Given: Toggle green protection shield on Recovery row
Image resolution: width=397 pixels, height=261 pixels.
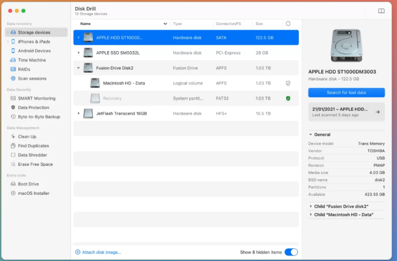Looking at the screenshot, I should pos(288,99).
